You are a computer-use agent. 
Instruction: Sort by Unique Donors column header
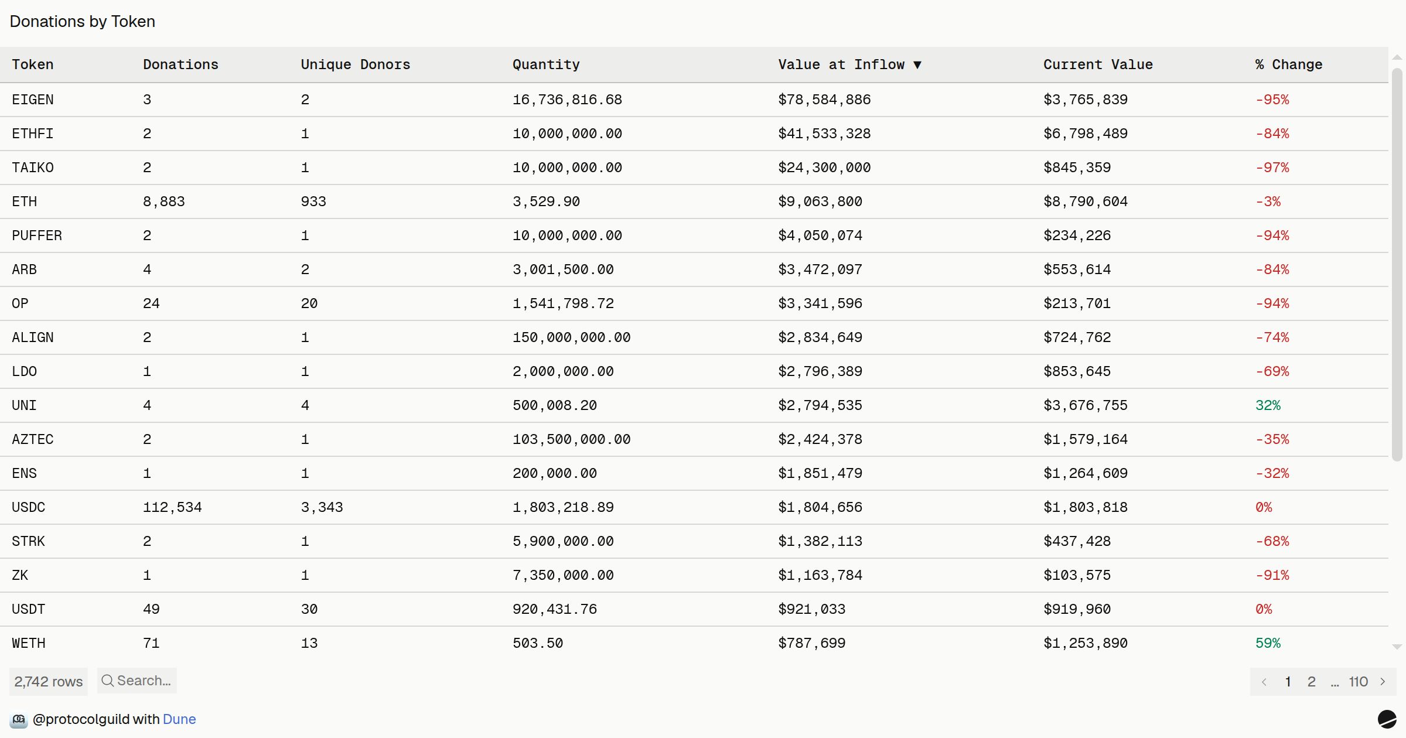[x=356, y=64]
